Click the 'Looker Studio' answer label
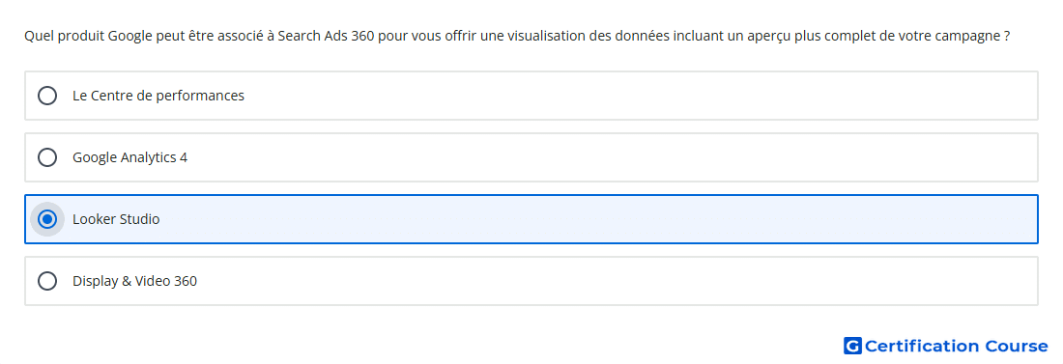This screenshot has width=1063, height=364. (116, 219)
